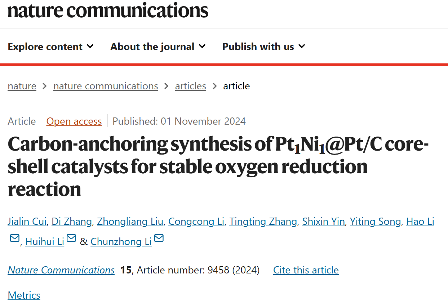Click the Cite this article link
Screen dimensions: 448x303
(x=306, y=270)
